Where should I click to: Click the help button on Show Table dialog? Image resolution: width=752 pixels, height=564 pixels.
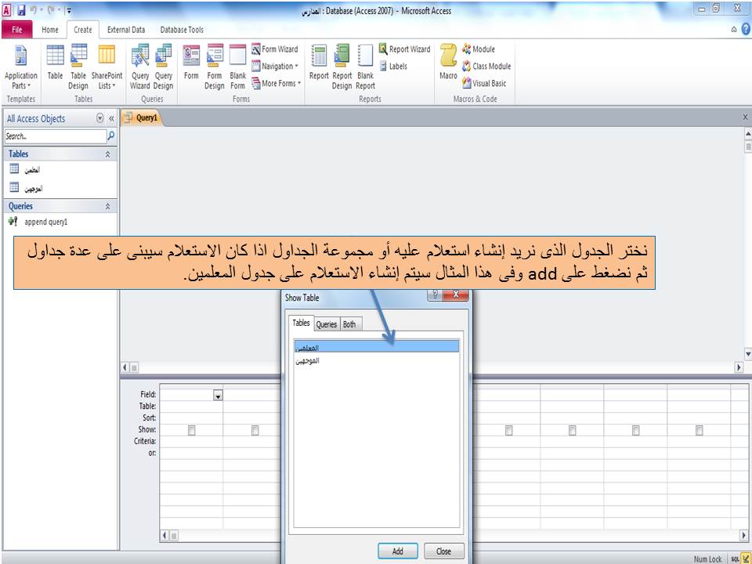pyautogui.click(x=435, y=295)
